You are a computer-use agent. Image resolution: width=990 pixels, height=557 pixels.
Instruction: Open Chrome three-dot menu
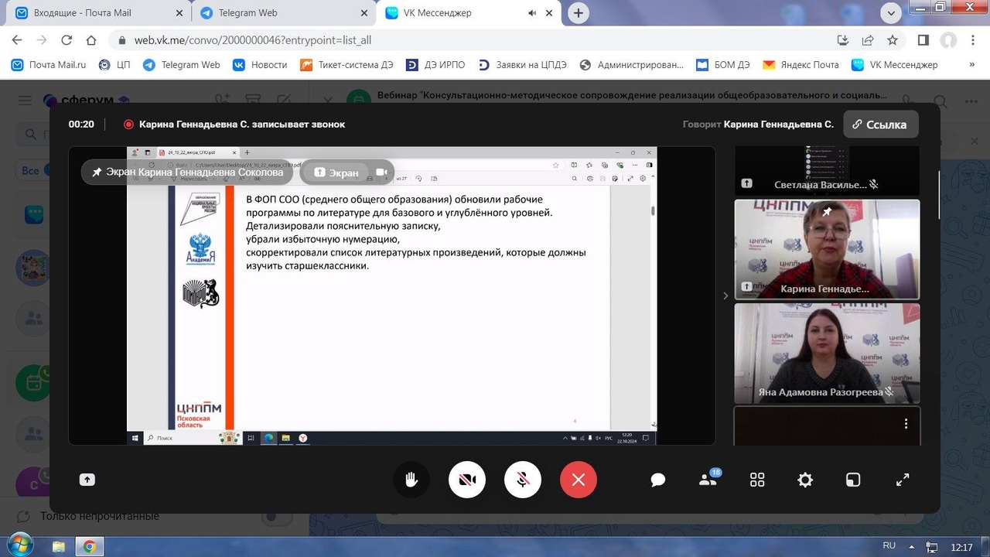coord(973,40)
